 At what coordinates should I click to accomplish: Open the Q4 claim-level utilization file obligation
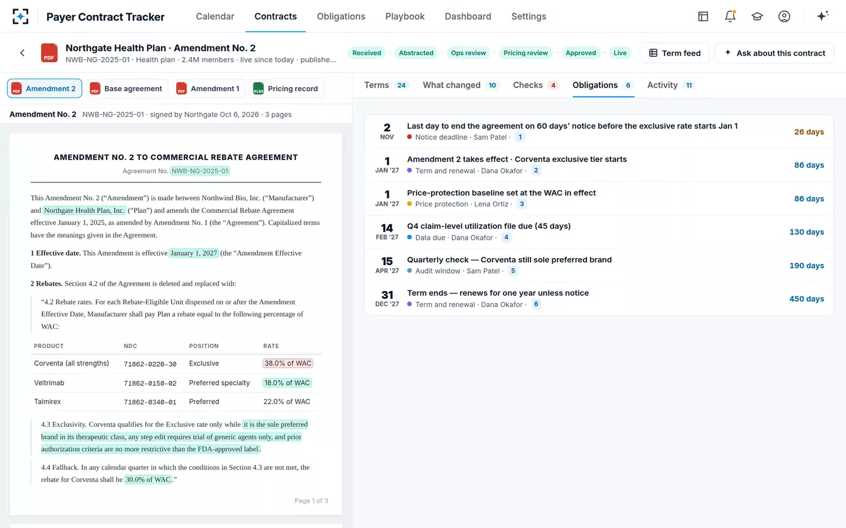pos(599,232)
